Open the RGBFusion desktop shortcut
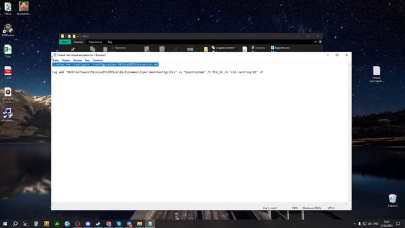This screenshot has height=228, width=405. click(x=8, y=30)
